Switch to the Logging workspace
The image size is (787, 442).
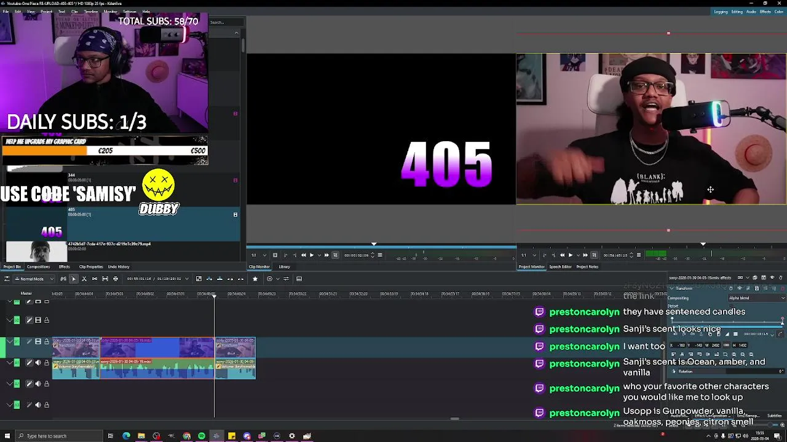(x=721, y=12)
